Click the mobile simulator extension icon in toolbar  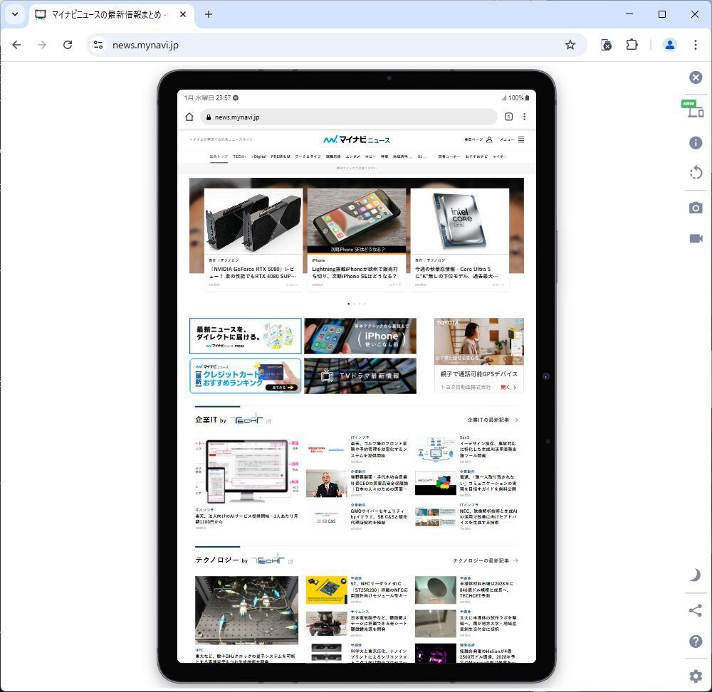pos(606,45)
